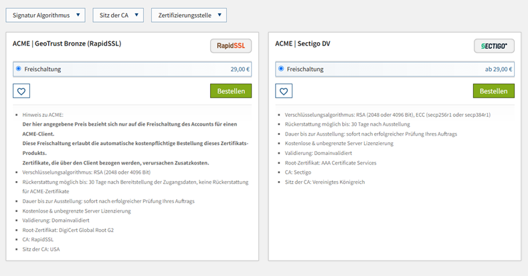Click the 29,00 € price of GeoTrust
The width and height of the screenshot is (528, 276).
point(240,70)
